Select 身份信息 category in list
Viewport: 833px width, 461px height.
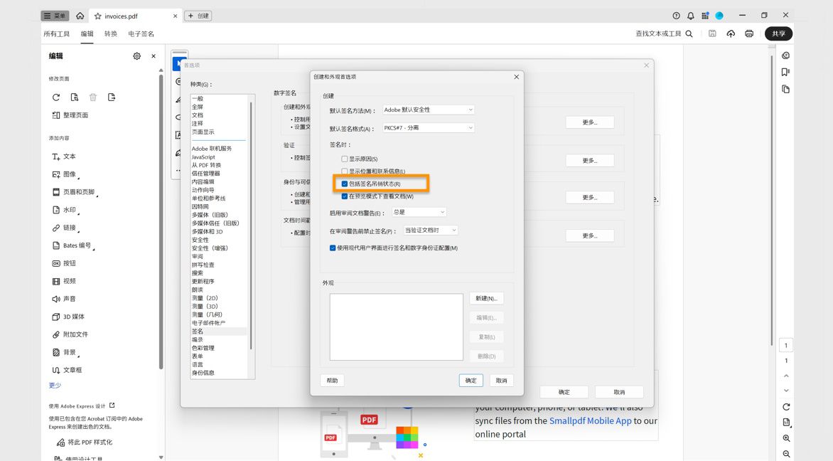[203, 373]
